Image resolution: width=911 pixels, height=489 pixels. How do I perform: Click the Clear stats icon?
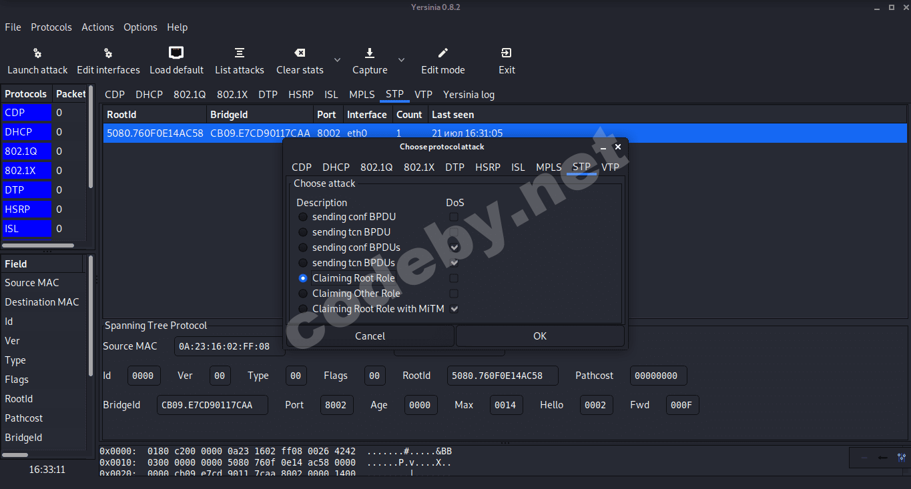(x=300, y=53)
